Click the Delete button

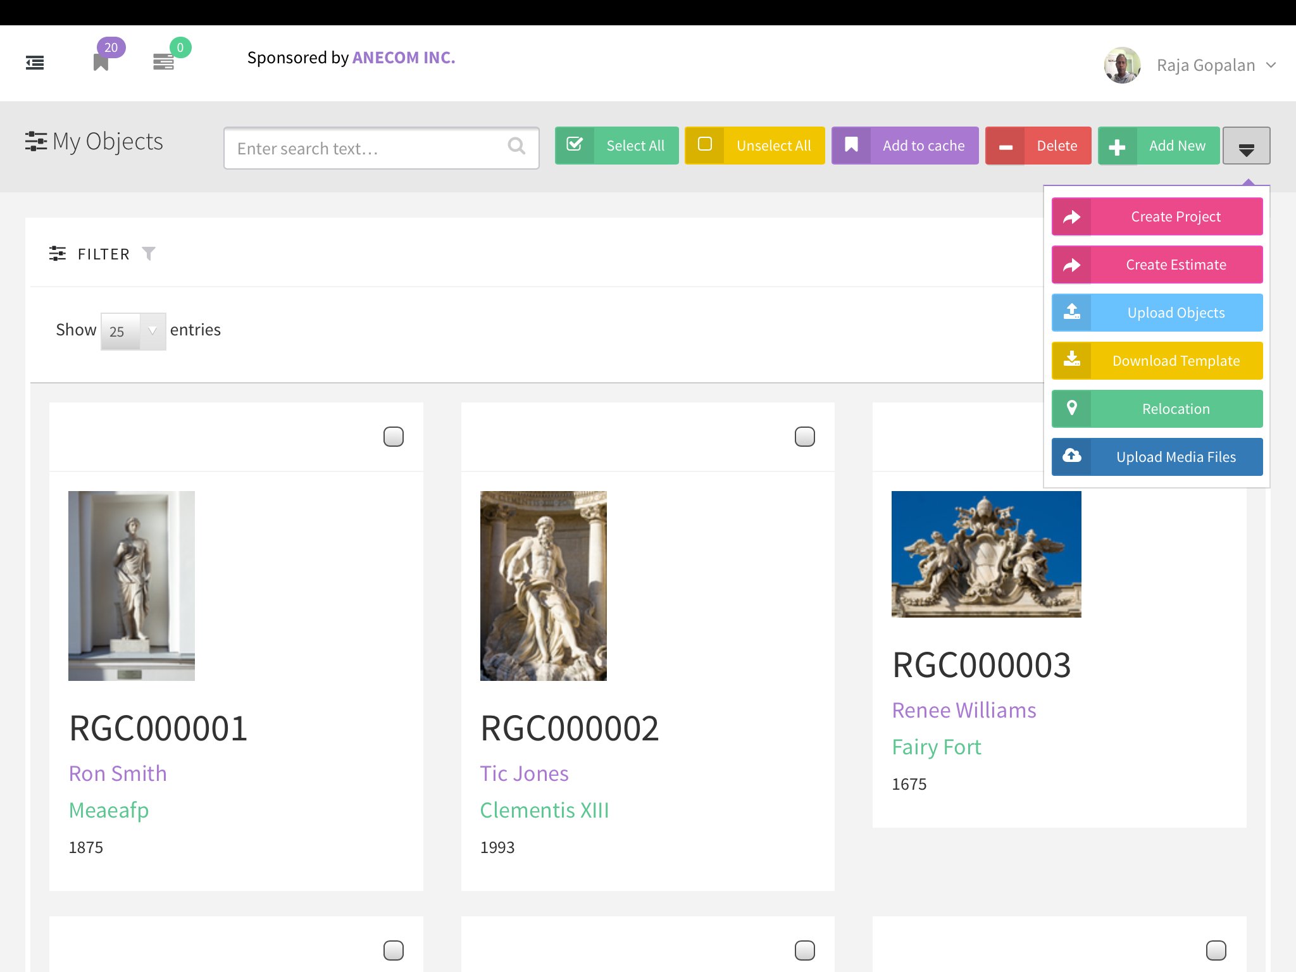(1038, 146)
